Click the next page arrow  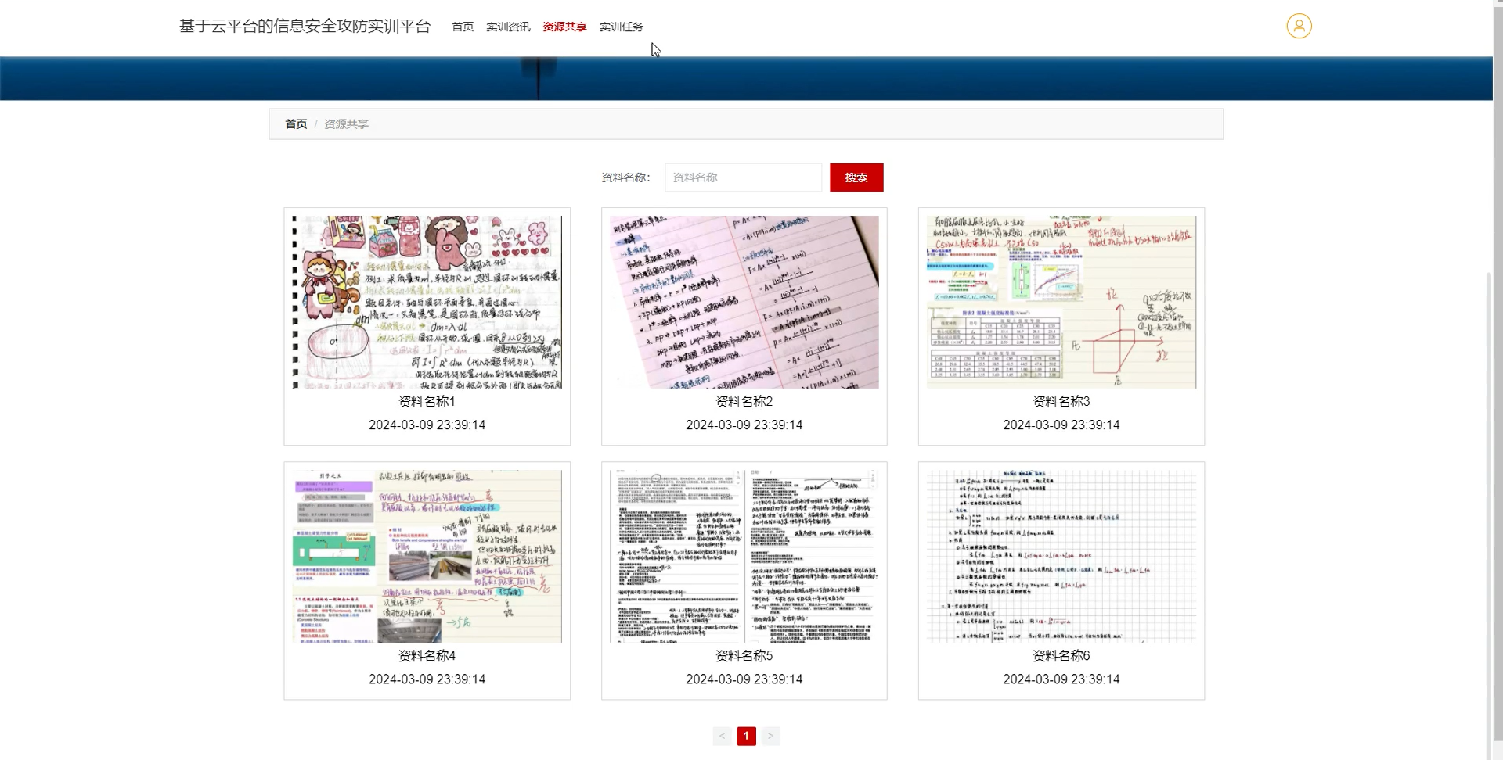coord(772,736)
